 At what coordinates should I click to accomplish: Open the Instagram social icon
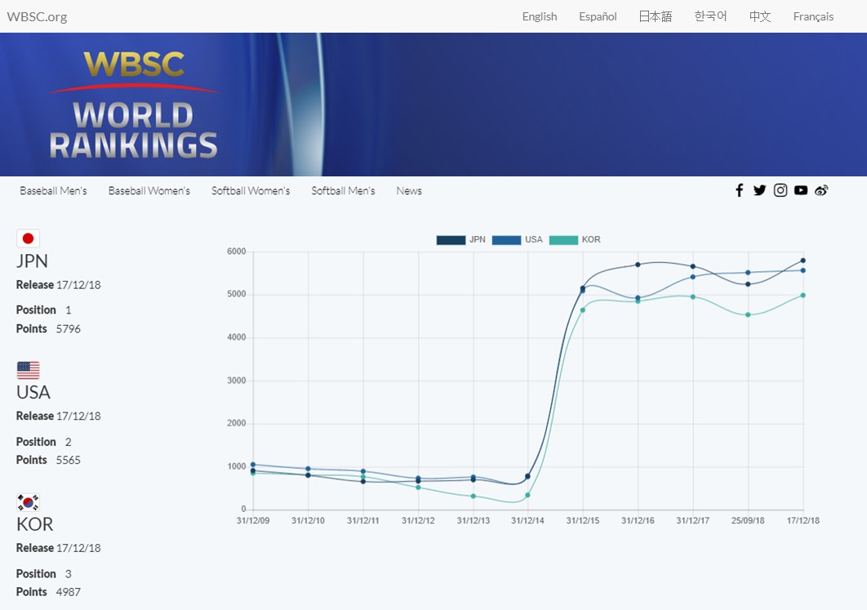click(x=780, y=190)
